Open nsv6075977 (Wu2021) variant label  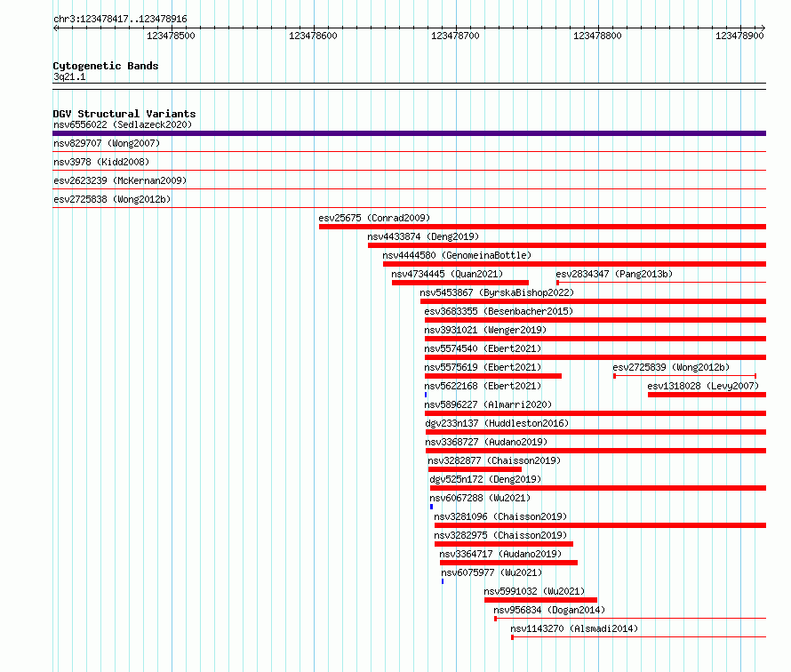coord(491,572)
